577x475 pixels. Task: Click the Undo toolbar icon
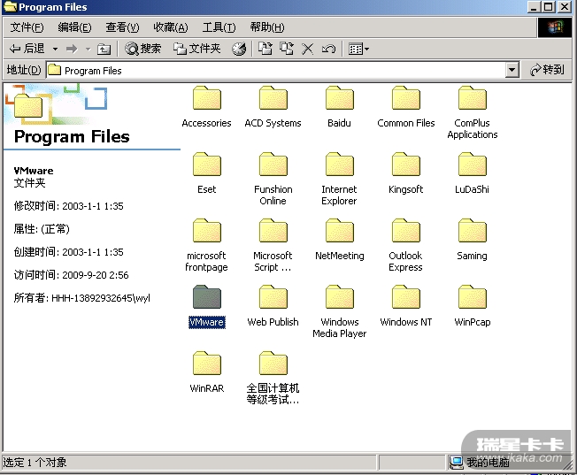pyautogui.click(x=328, y=49)
